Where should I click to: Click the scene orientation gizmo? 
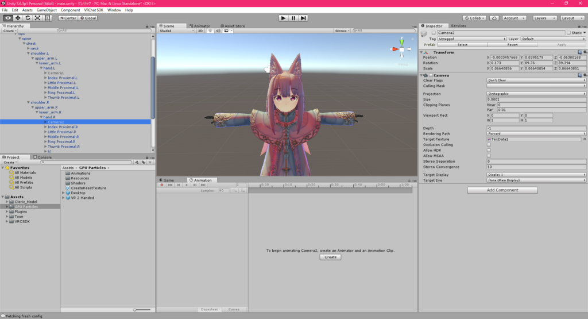pos(401,49)
